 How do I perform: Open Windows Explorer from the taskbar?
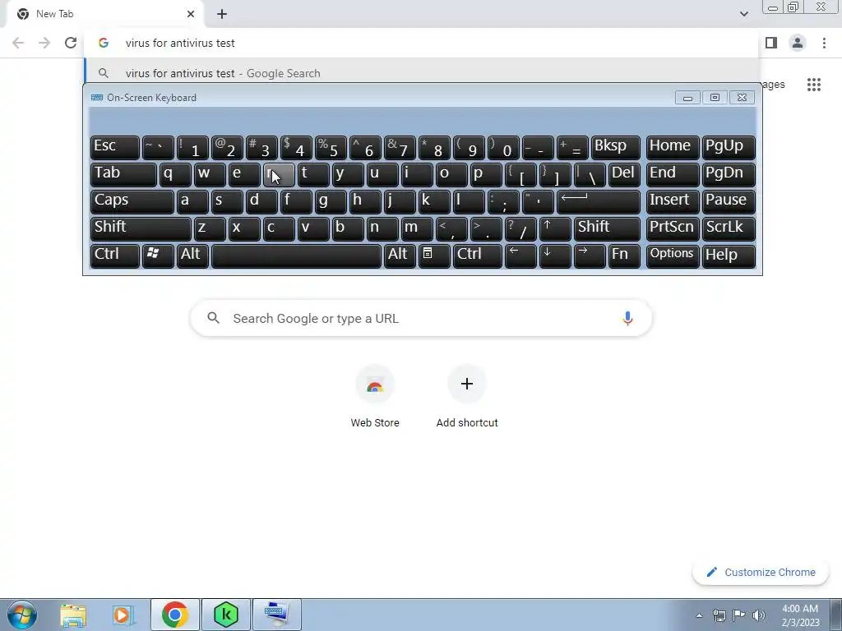(x=73, y=615)
